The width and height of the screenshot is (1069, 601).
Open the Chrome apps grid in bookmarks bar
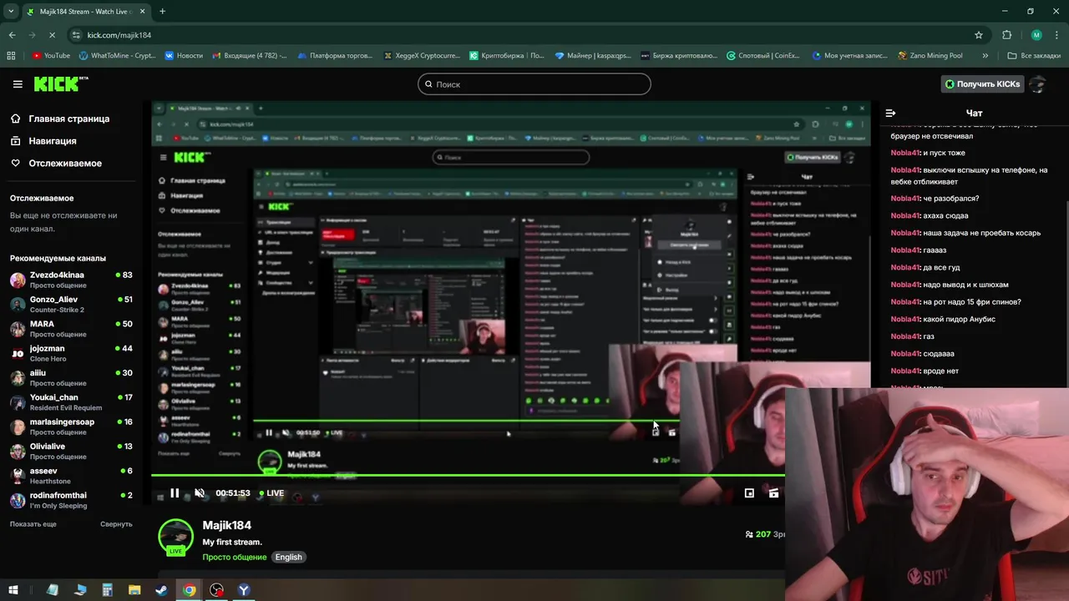11,56
